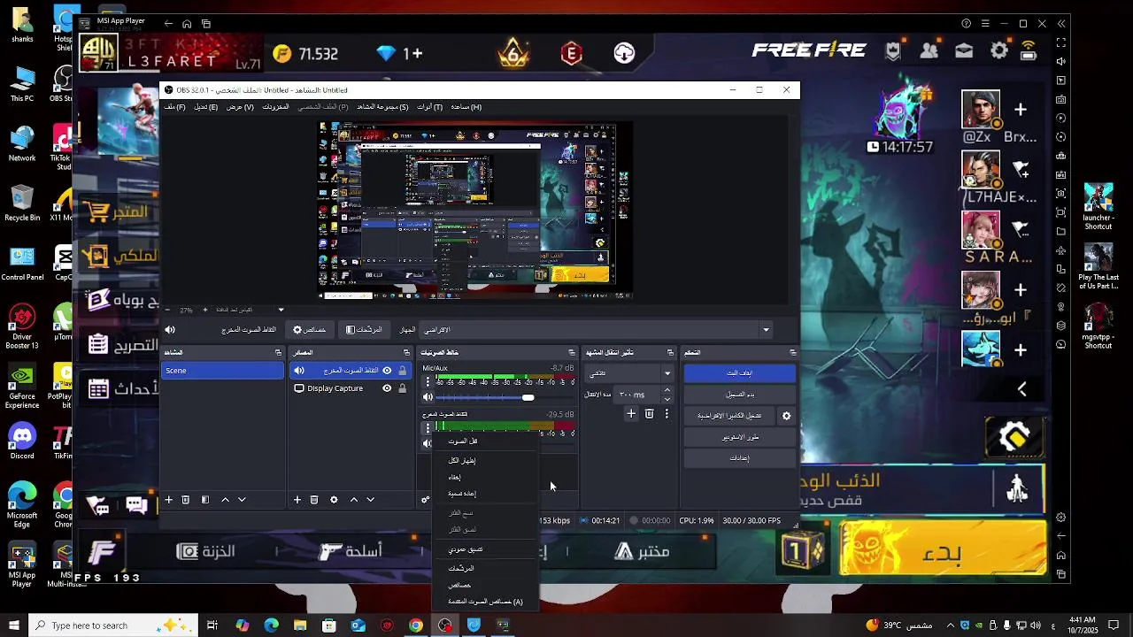The image size is (1133, 637).
Task: Open transition three-dot properties menu
Action: click(667, 413)
